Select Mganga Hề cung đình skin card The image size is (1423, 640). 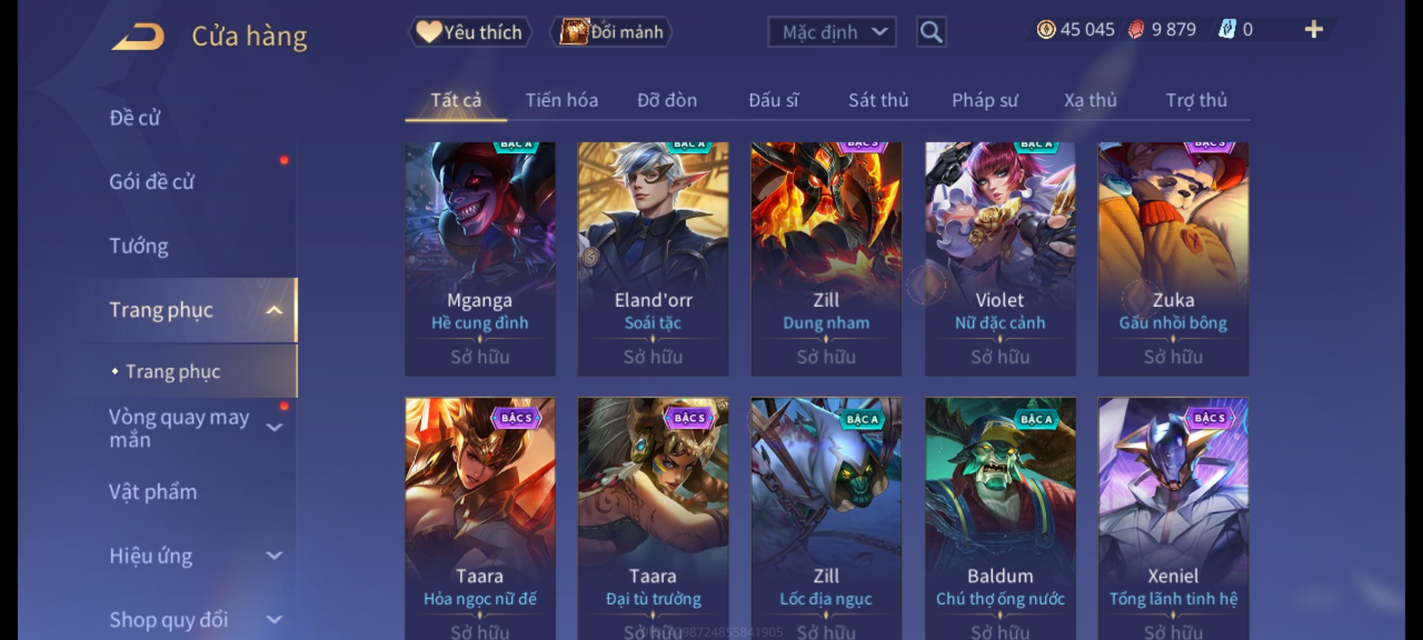click(x=480, y=258)
